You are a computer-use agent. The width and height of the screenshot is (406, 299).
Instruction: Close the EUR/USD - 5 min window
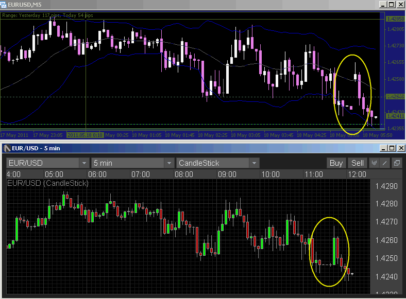point(401,148)
